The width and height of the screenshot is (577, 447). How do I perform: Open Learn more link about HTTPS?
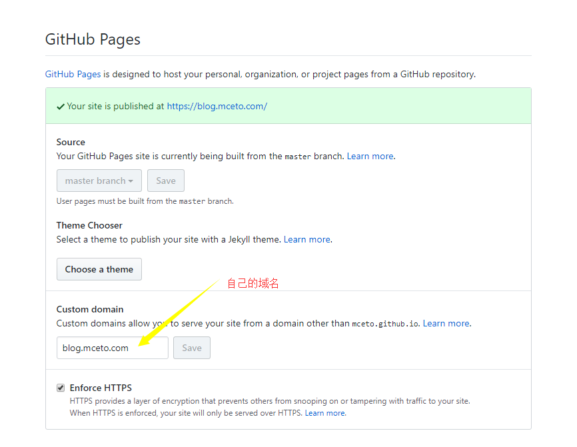(x=325, y=413)
